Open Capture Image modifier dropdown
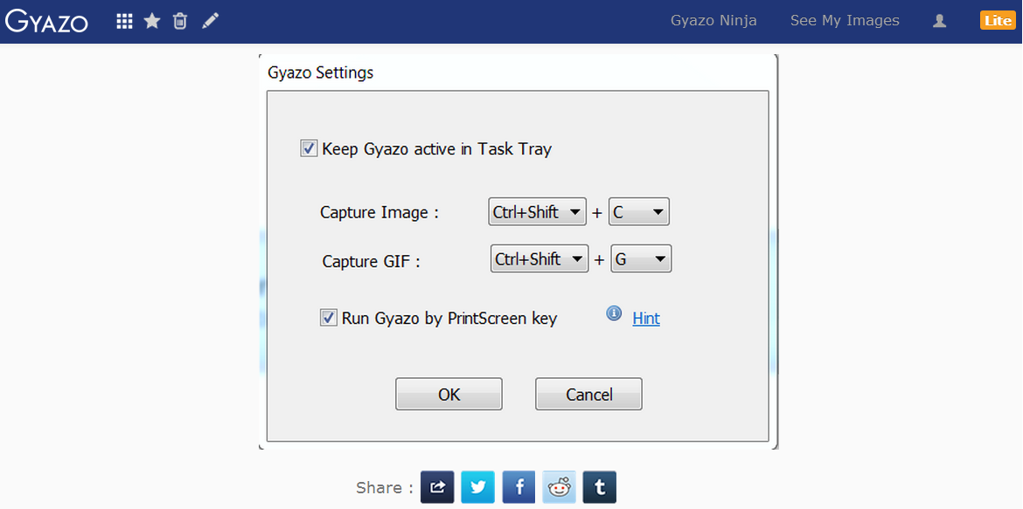This screenshot has height=509, width=1023. click(538, 212)
